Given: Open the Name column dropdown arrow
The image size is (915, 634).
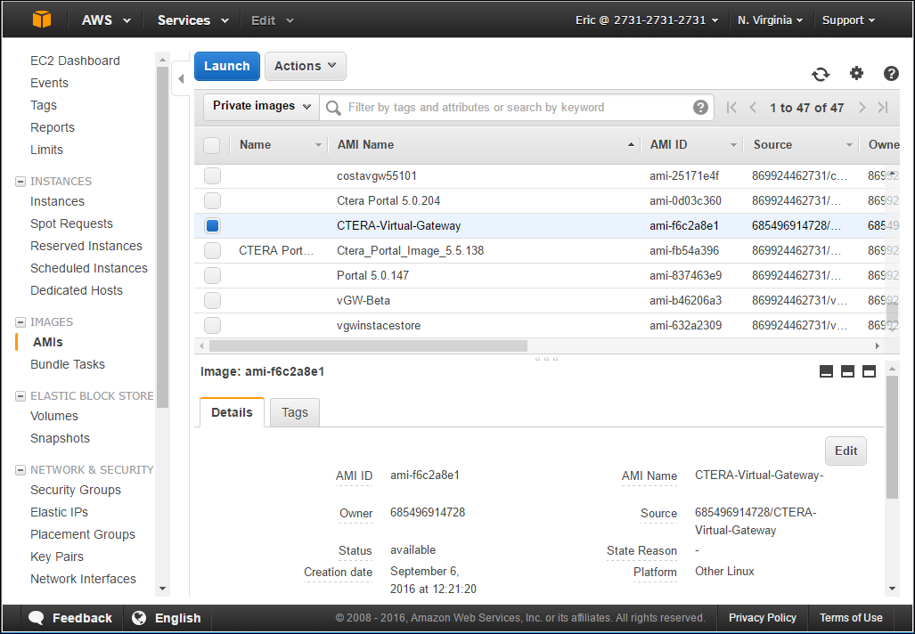Looking at the screenshot, I should pos(318,144).
